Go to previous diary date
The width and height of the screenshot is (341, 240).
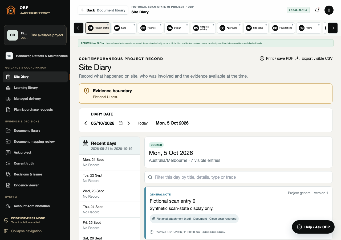[x=86, y=123]
